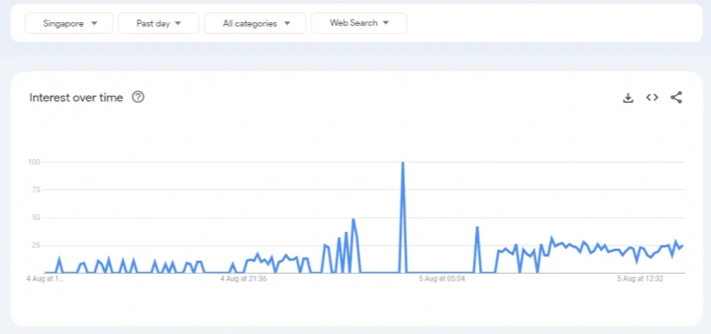Click the help icon beside Interest over time
The height and width of the screenshot is (334, 711).
pos(138,97)
